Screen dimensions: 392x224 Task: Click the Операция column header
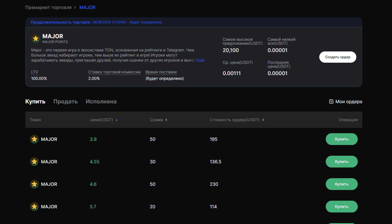point(348,120)
